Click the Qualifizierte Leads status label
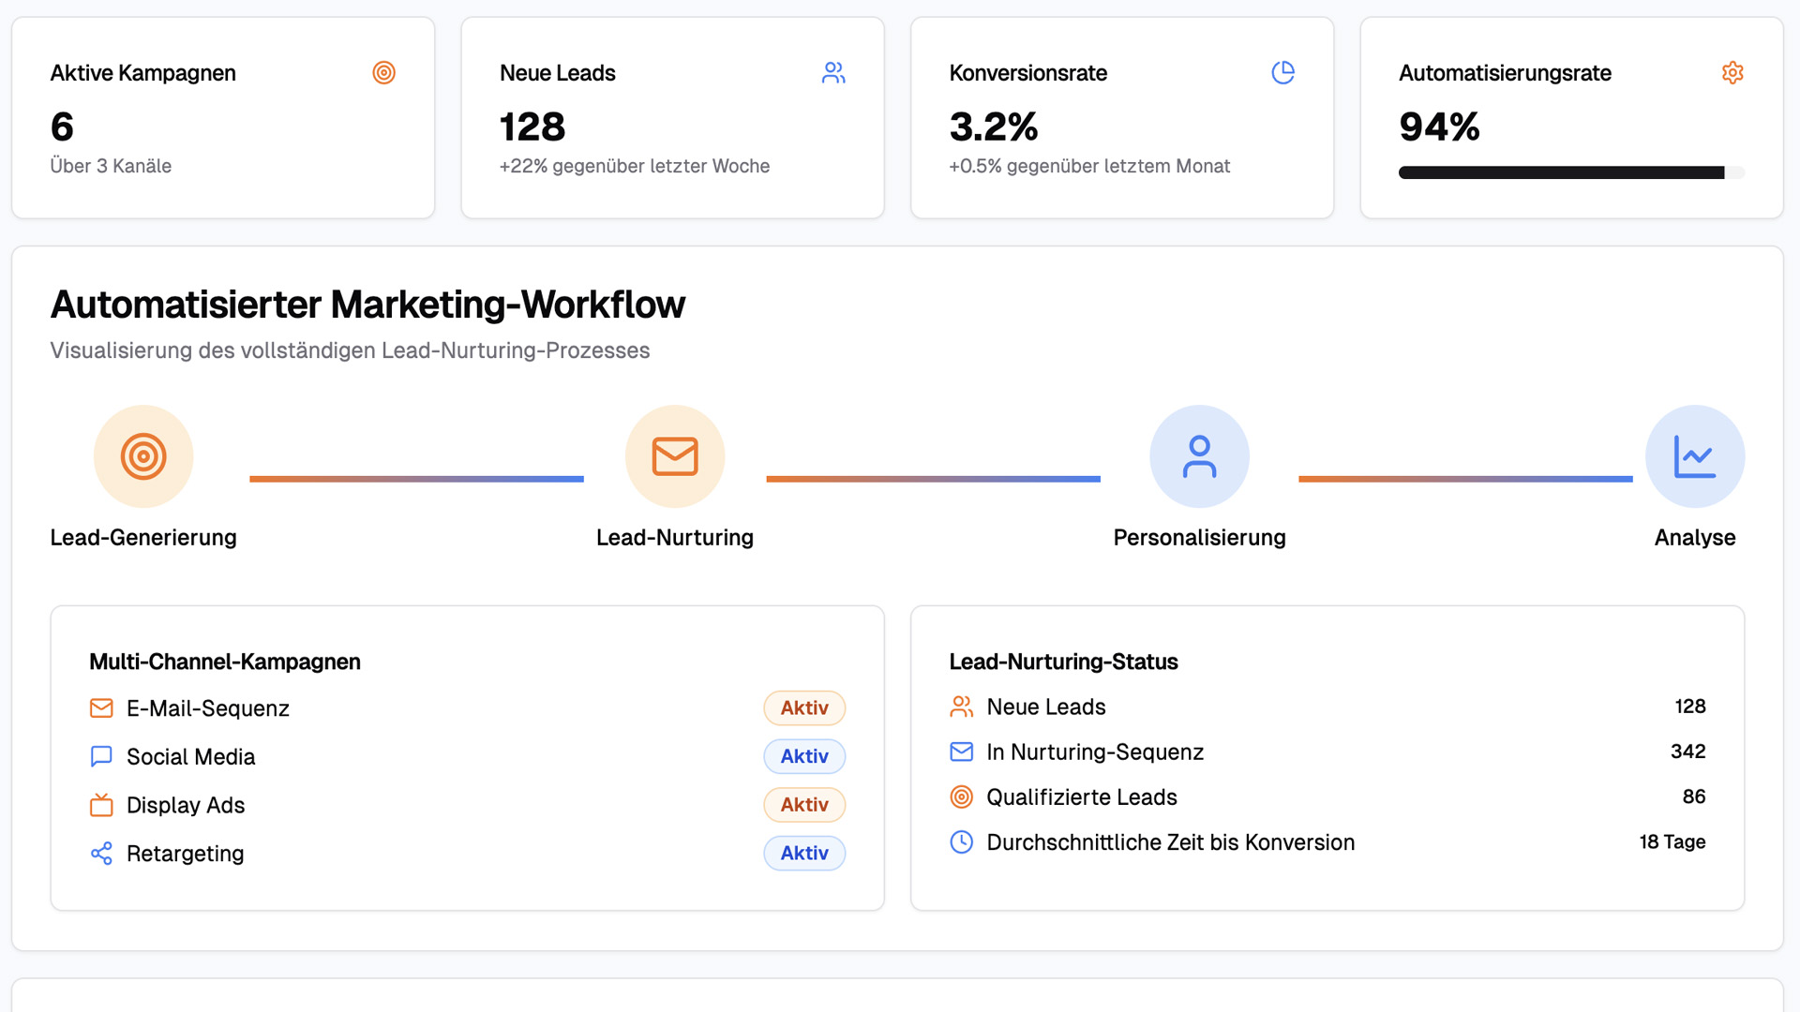The height and width of the screenshot is (1012, 1800). coord(1082,796)
